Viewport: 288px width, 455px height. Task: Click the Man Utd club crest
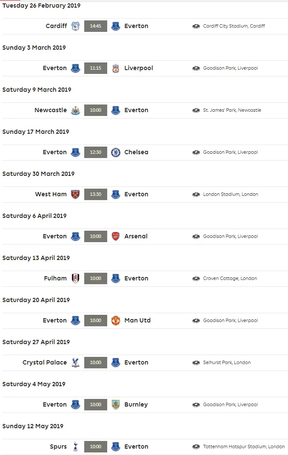(116, 320)
